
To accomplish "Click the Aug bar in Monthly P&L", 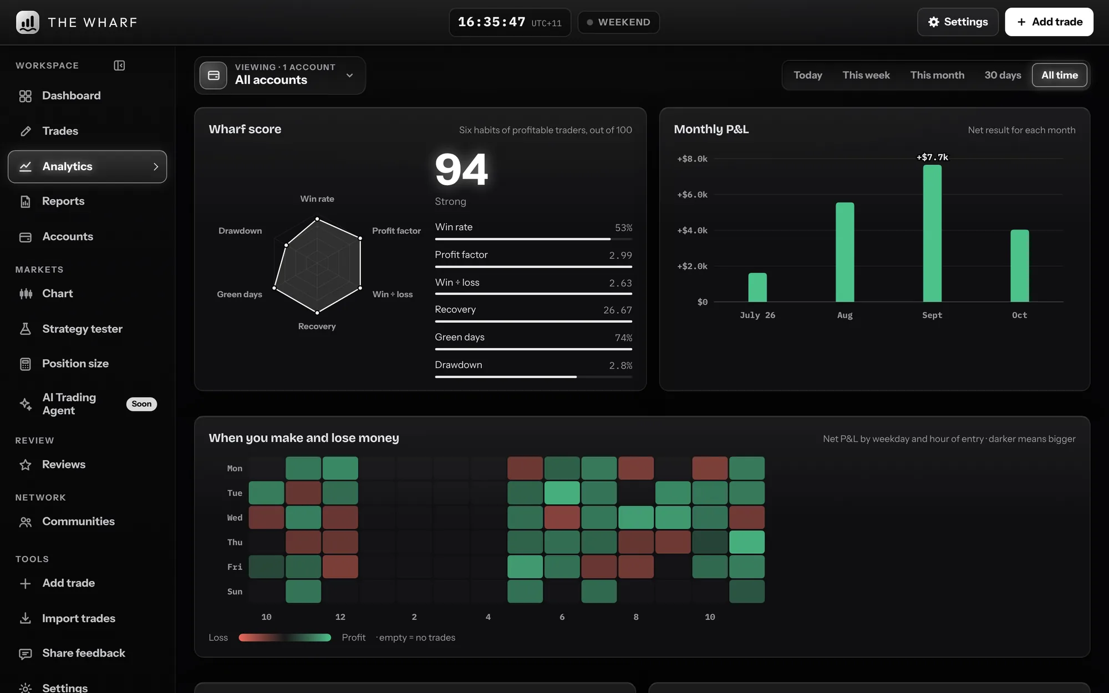I will pos(845,252).
